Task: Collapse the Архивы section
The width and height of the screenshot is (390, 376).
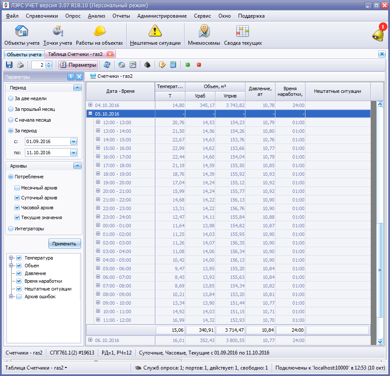Action: point(77,166)
